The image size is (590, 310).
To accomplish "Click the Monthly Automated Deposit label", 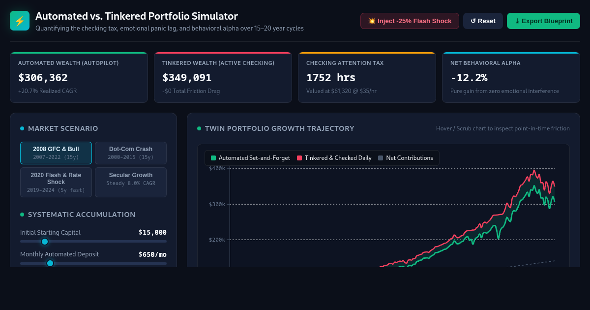I will coord(59,254).
